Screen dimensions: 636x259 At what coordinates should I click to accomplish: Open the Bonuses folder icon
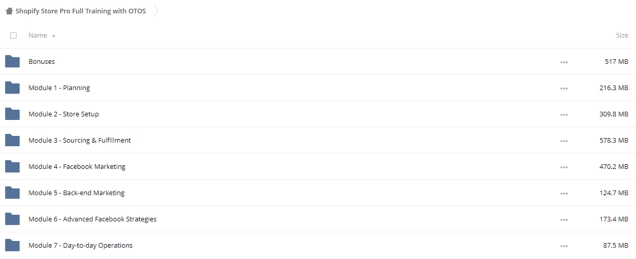coord(12,61)
